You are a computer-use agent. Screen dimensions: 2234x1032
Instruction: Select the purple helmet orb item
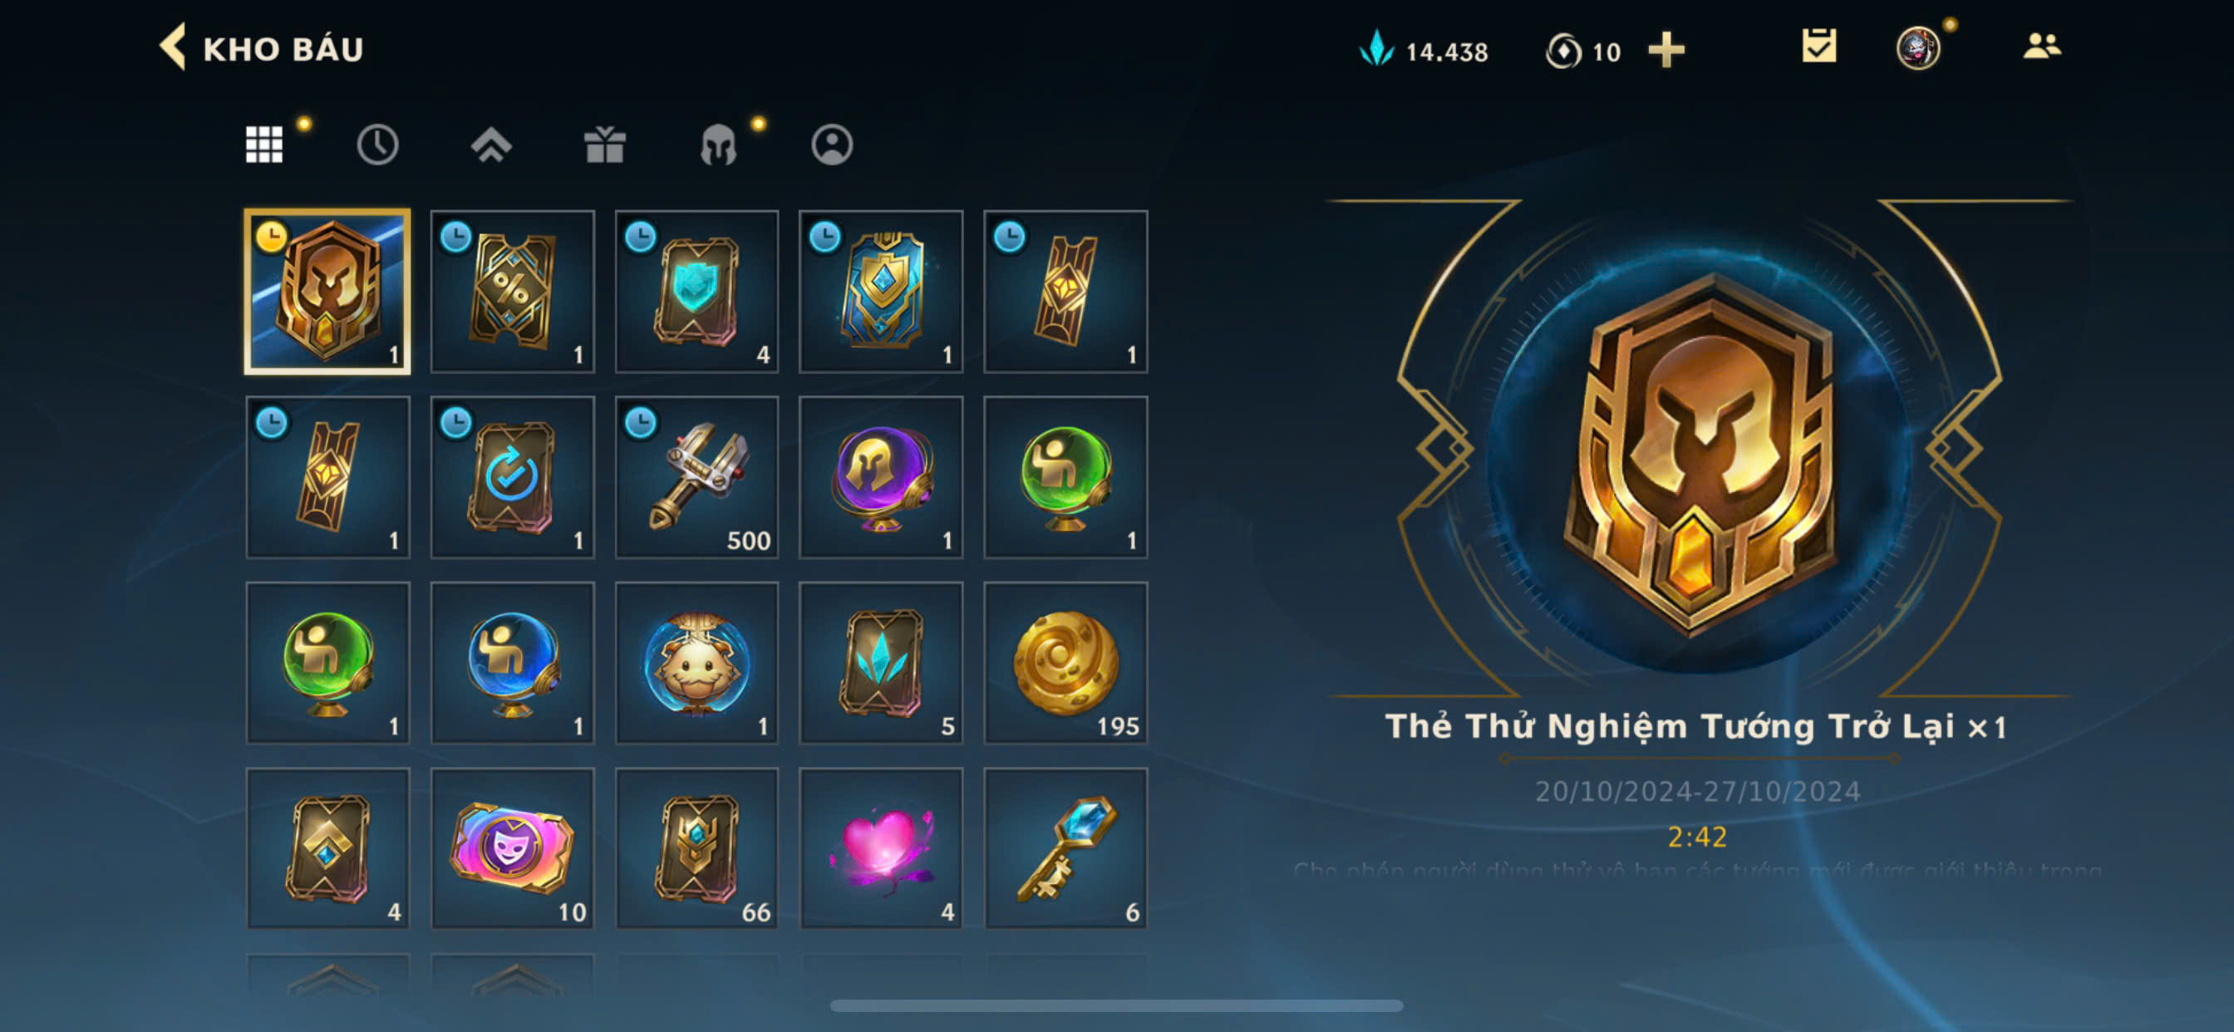[x=880, y=477]
